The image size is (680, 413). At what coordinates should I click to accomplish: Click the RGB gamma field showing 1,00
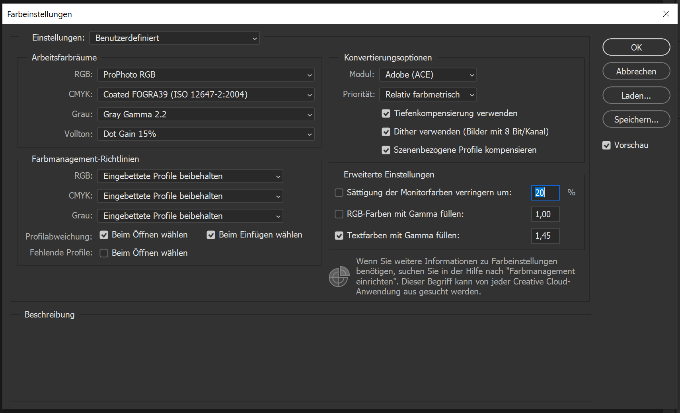(546, 214)
